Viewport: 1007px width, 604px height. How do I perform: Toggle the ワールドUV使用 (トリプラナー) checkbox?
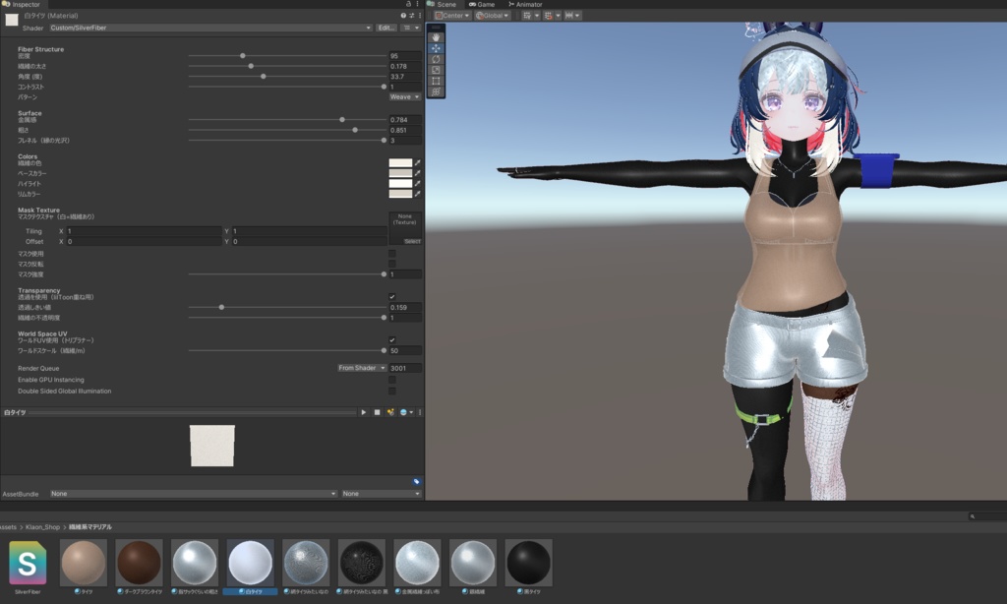tap(391, 340)
